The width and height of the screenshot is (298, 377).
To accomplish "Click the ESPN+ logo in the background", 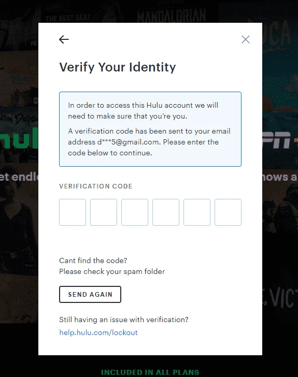I will coord(280,140).
